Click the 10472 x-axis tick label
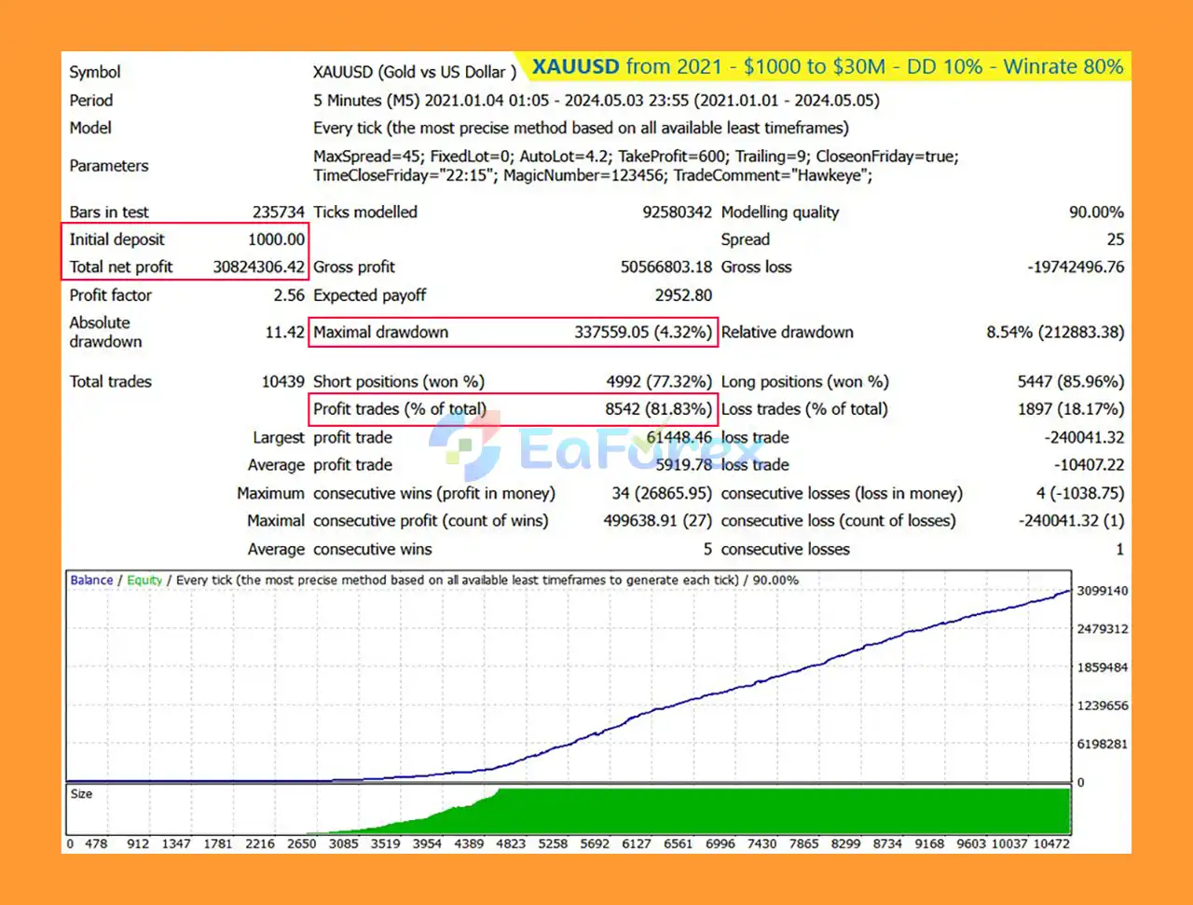The width and height of the screenshot is (1193, 905). 1050,843
